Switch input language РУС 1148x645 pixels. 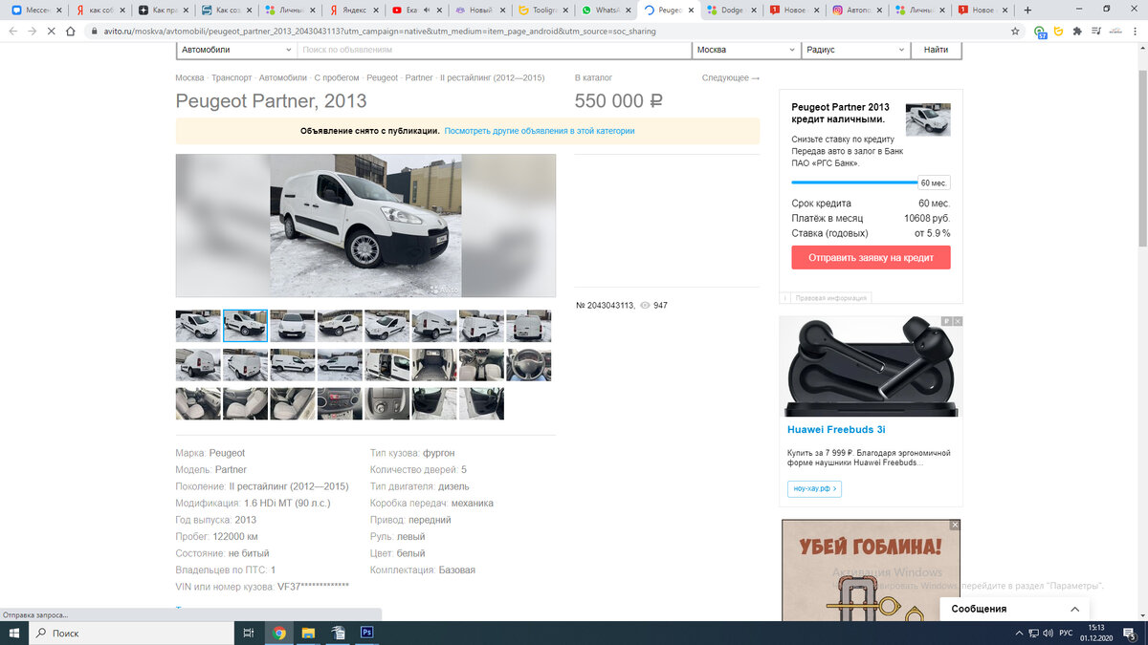pyautogui.click(x=1065, y=634)
